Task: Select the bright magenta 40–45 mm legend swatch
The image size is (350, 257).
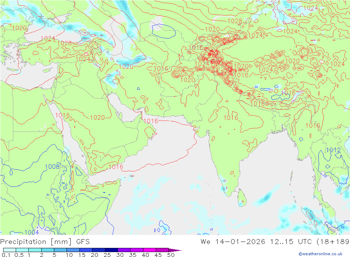Action: point(149,250)
